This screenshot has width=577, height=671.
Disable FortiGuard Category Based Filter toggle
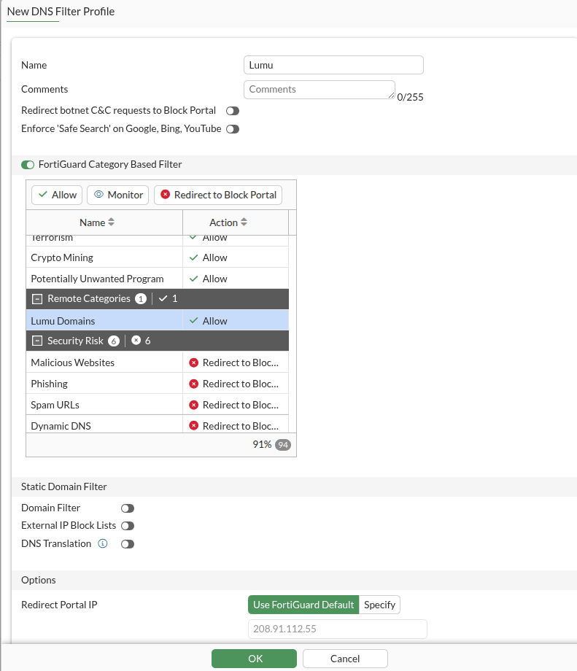pos(28,165)
